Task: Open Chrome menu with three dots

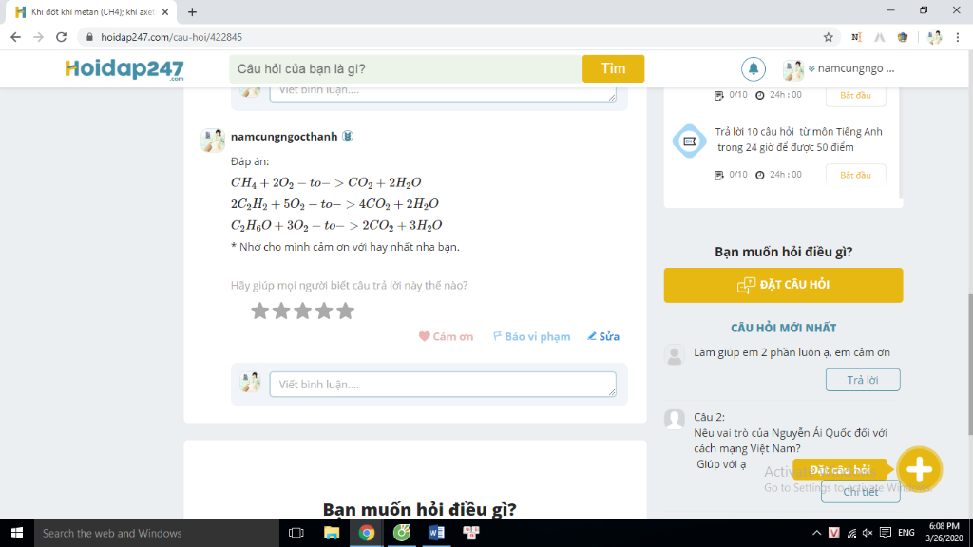Action: [958, 37]
